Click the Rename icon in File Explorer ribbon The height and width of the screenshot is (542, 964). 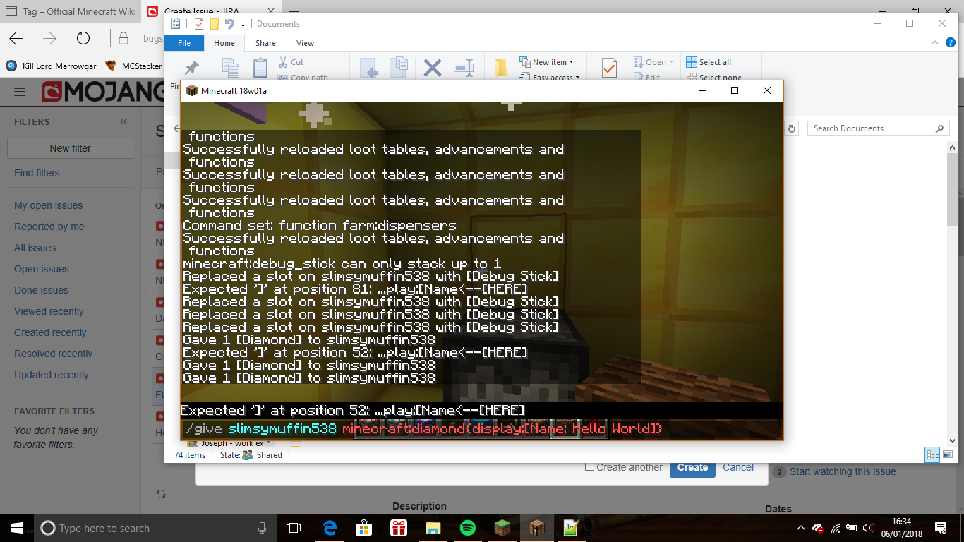[x=464, y=68]
